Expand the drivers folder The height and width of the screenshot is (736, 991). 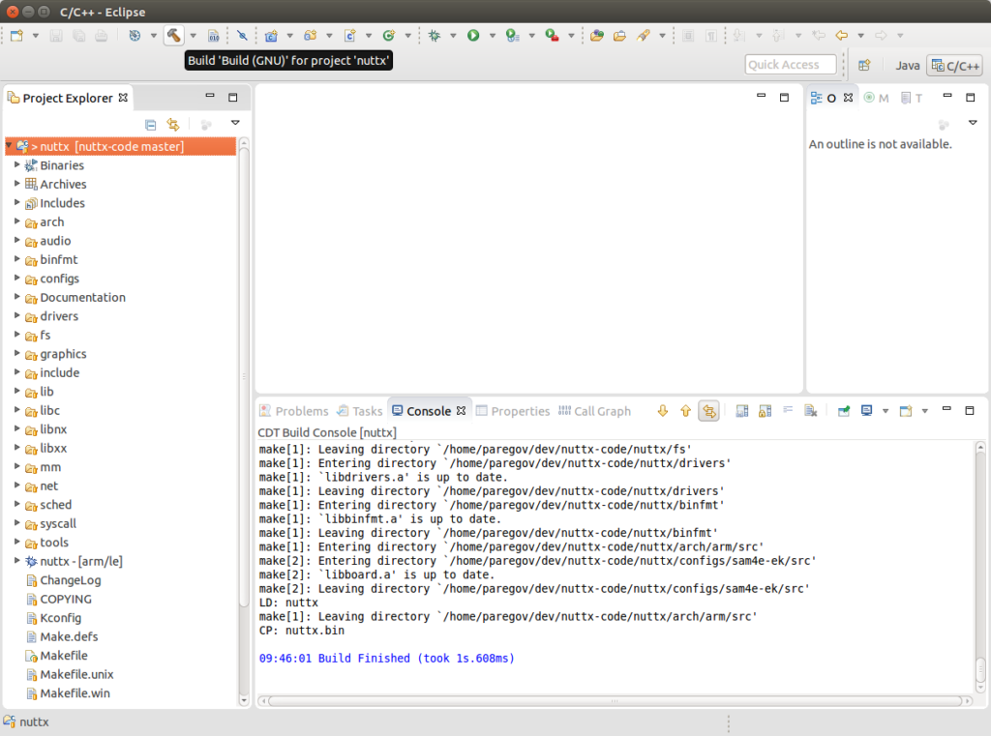tap(16, 315)
